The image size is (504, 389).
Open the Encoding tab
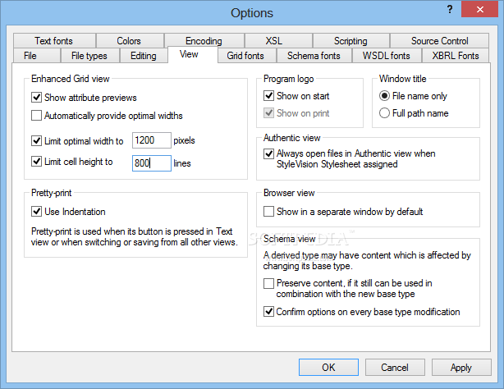(204, 41)
